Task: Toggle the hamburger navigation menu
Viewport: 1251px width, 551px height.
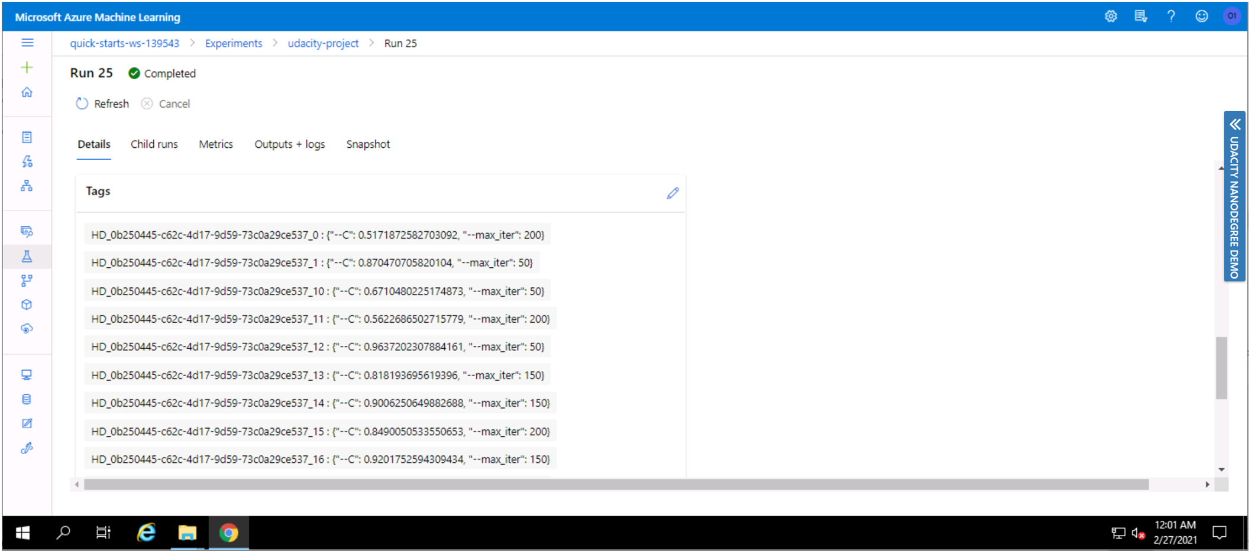Action: pos(27,43)
